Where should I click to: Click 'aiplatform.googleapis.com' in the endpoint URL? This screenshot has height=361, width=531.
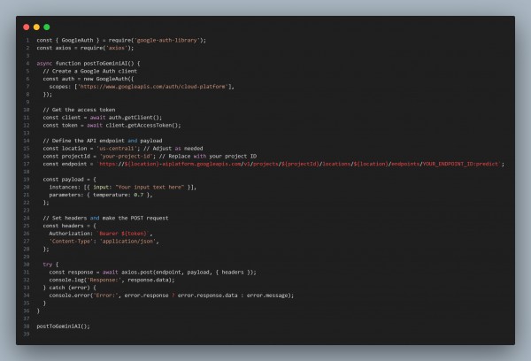pyautogui.click(x=202, y=164)
